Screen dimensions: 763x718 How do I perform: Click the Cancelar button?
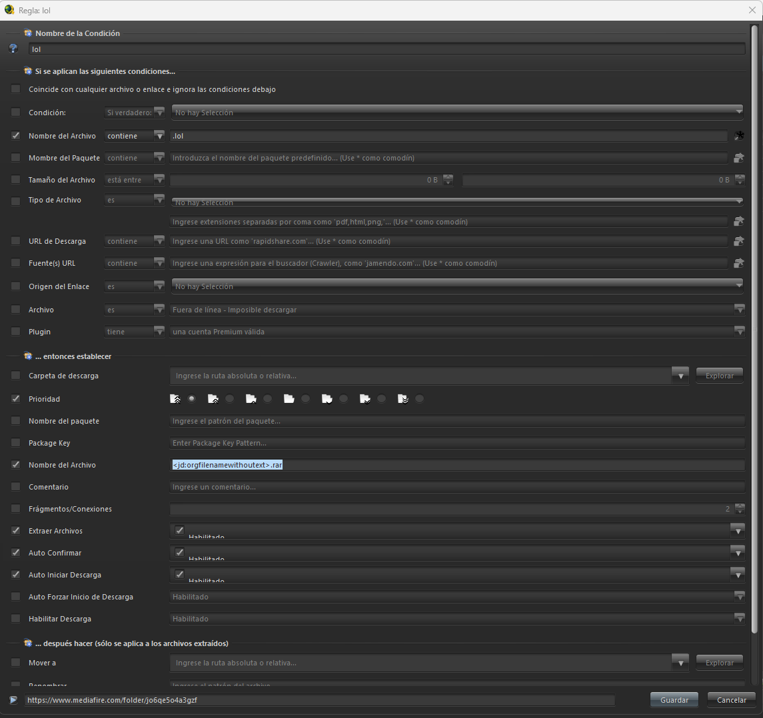(732, 700)
